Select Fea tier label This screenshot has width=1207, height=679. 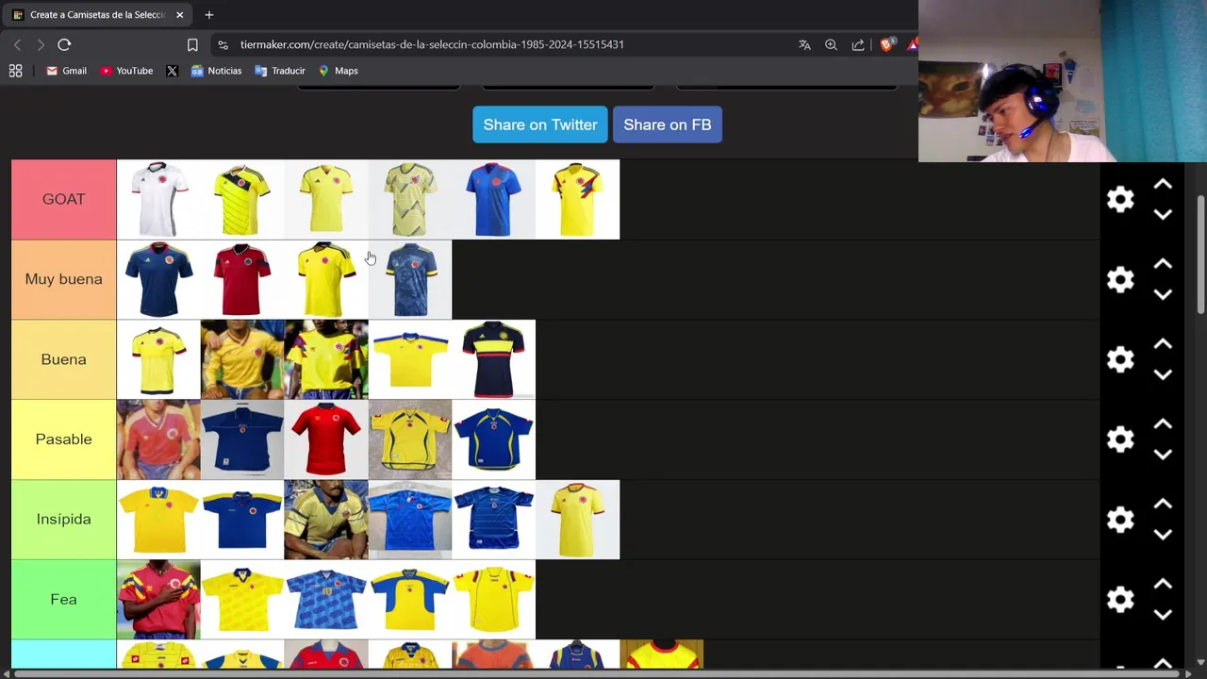coord(63,600)
